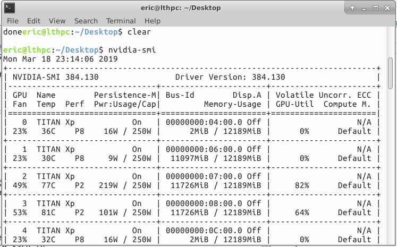Click the 'Pwr:Usage/Cap' column header

125,104
